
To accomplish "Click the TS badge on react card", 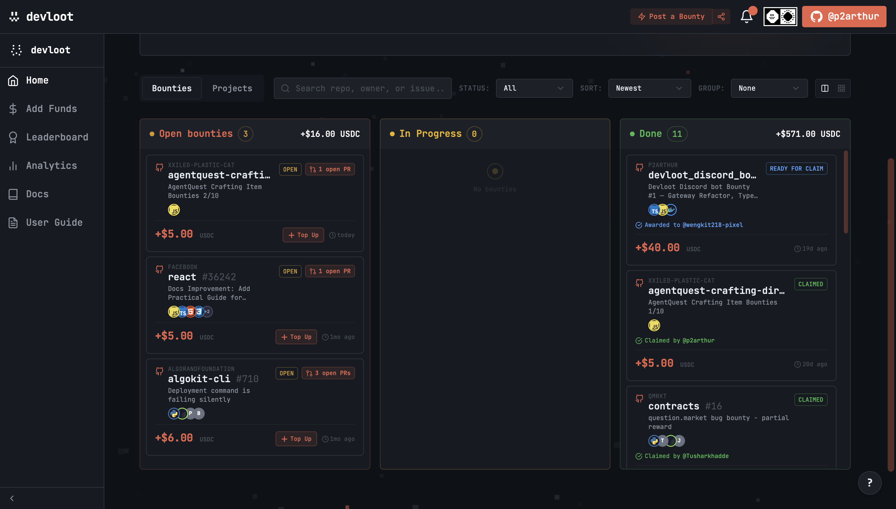I will point(182,312).
